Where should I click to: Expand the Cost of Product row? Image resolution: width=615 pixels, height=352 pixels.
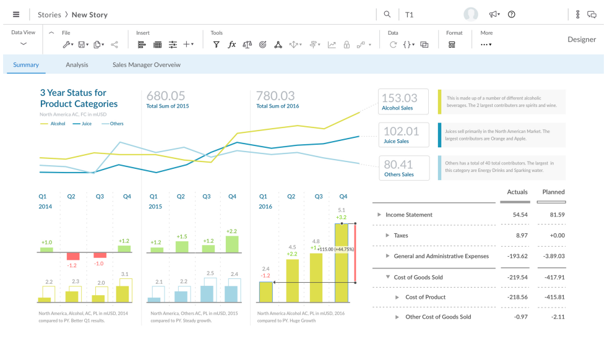coord(397,297)
